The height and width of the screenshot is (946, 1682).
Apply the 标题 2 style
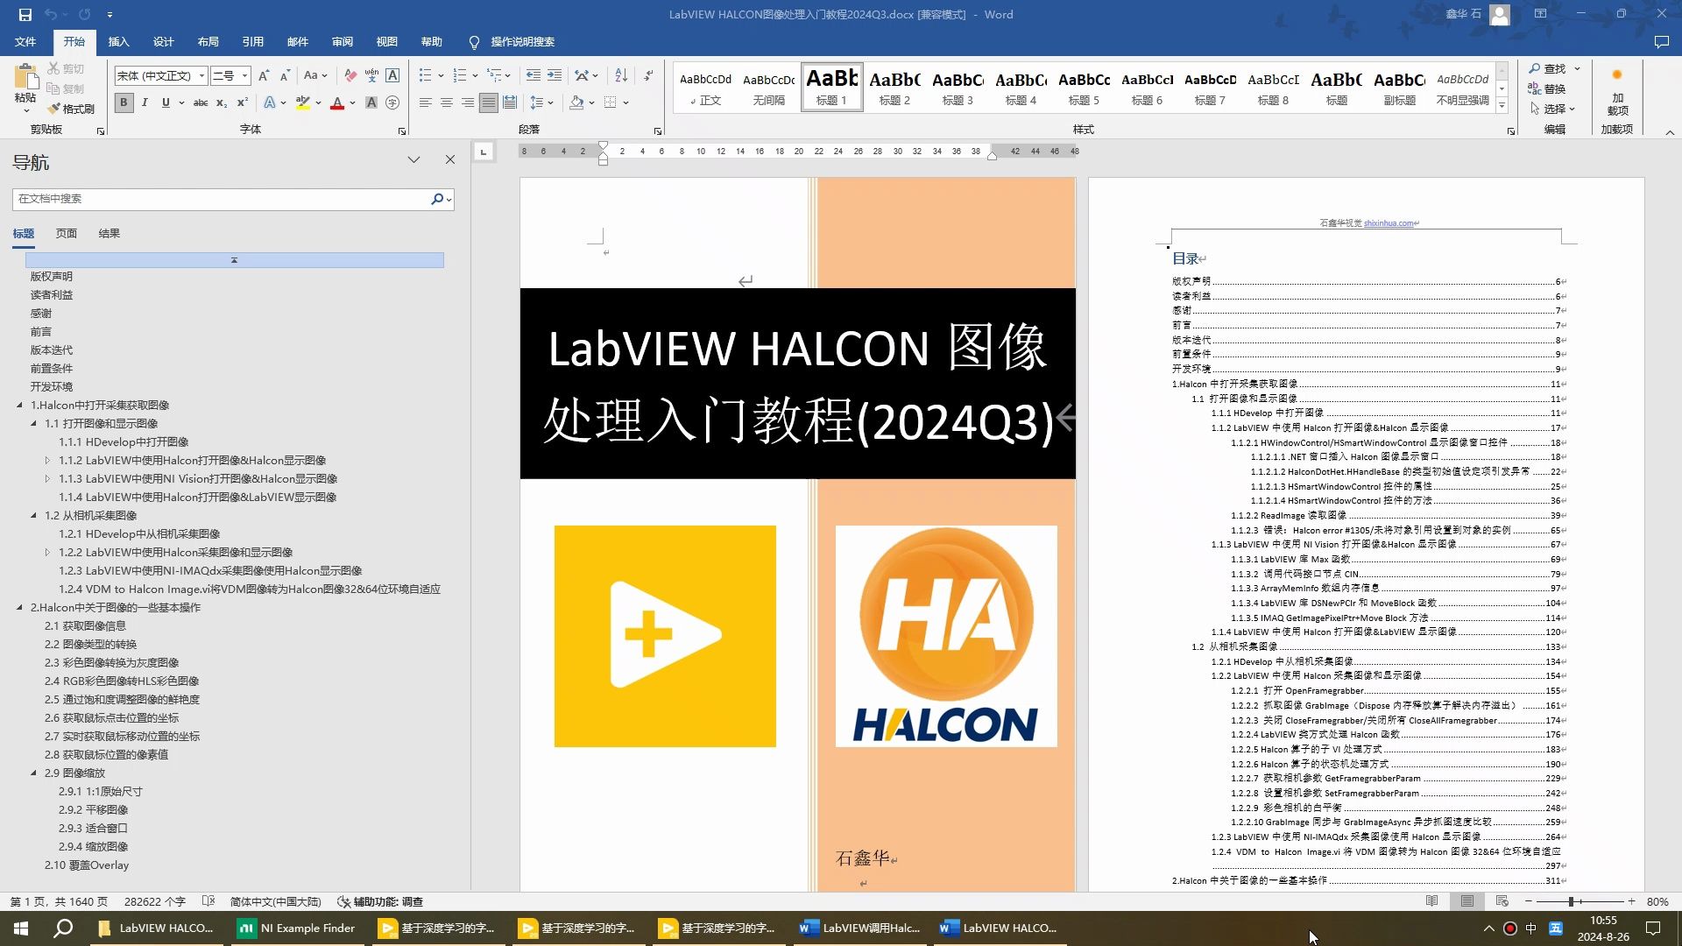[894, 88]
